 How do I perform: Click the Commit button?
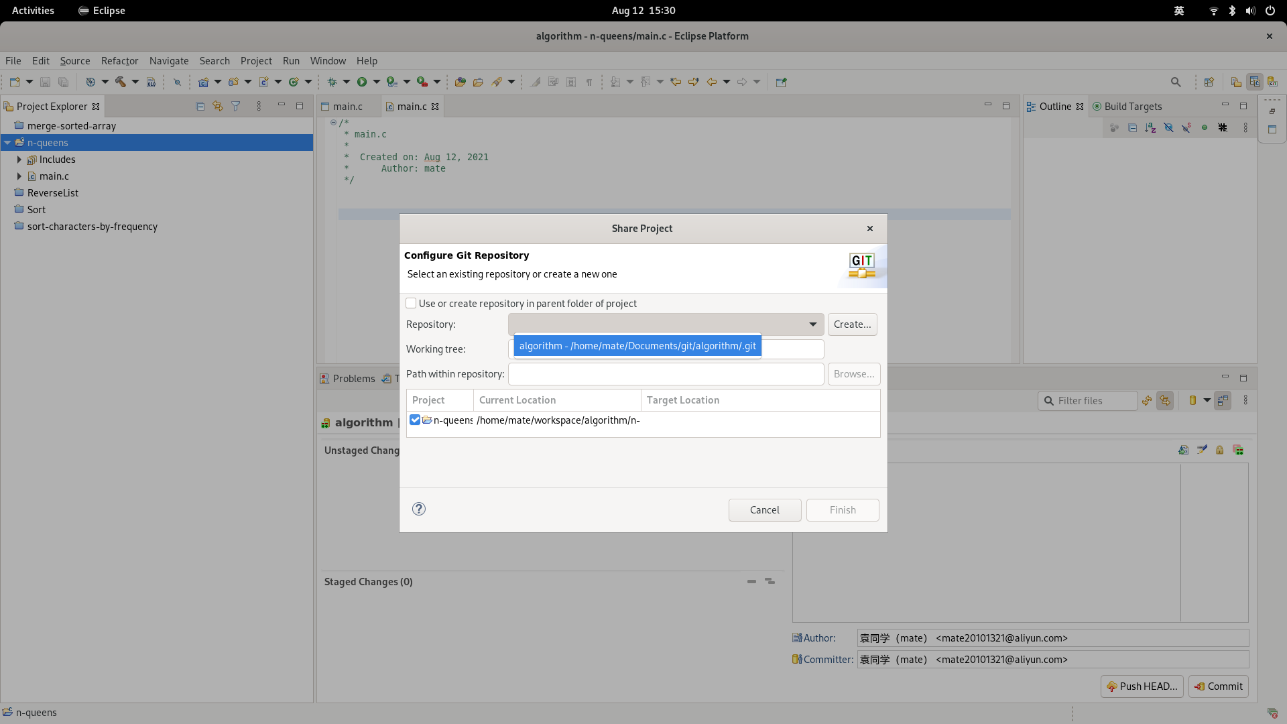(x=1219, y=686)
